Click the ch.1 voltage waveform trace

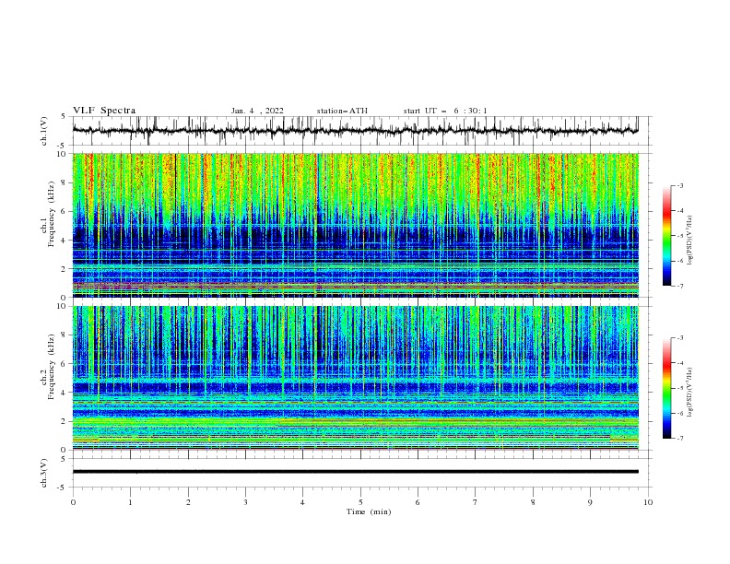356,130
